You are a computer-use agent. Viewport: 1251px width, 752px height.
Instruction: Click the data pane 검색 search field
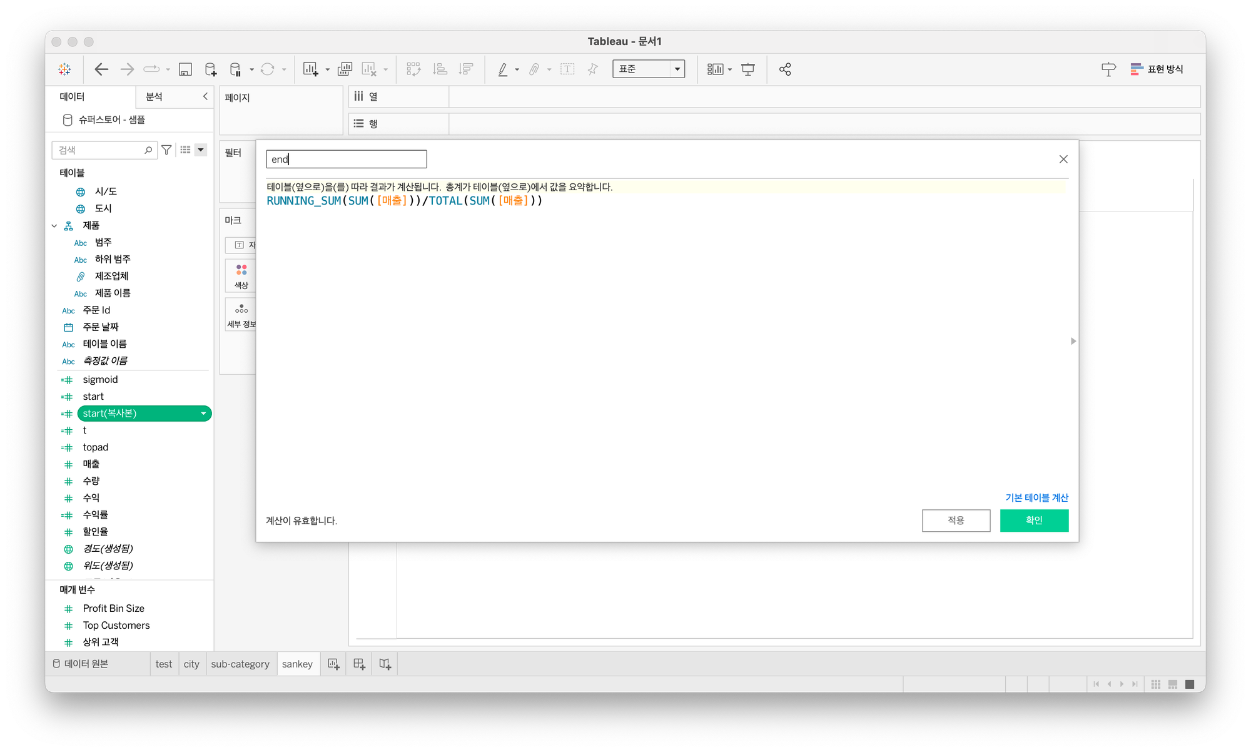(x=104, y=150)
